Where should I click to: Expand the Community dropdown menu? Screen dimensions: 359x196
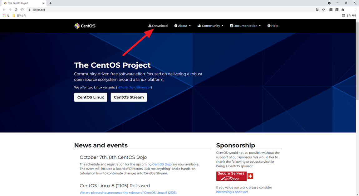(x=210, y=26)
